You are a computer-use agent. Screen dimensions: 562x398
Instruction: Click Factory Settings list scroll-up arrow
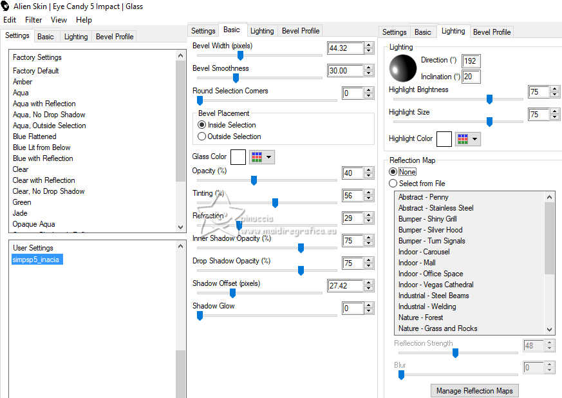[x=181, y=55]
